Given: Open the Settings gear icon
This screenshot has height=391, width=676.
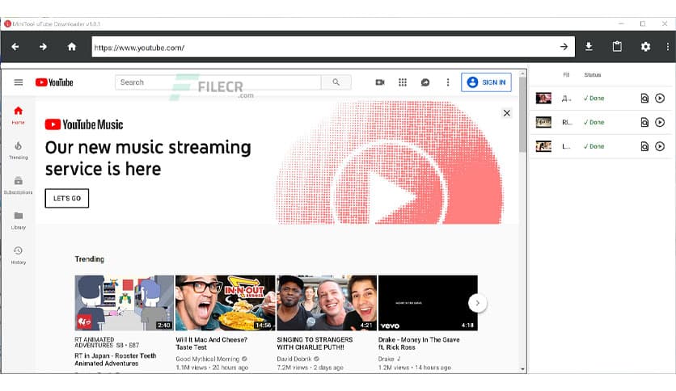Looking at the screenshot, I should coord(645,47).
